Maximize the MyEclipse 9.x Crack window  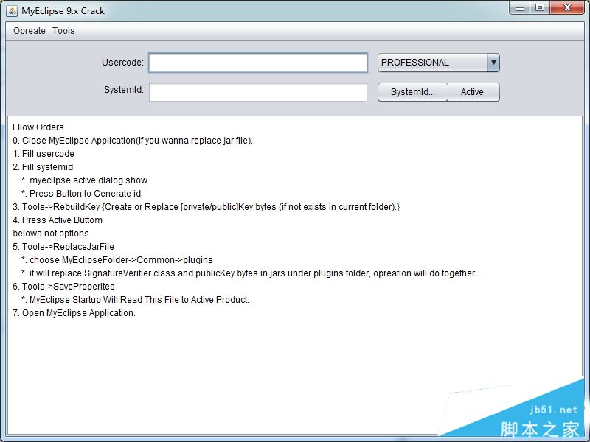(x=540, y=8)
